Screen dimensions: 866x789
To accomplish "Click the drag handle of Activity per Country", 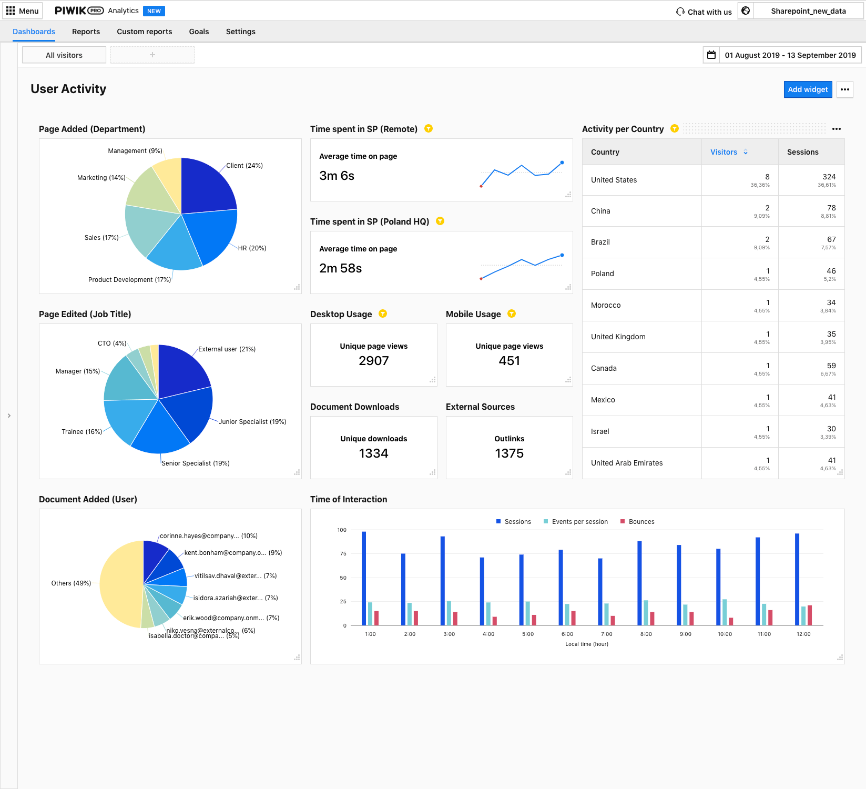I will tap(755, 128).
